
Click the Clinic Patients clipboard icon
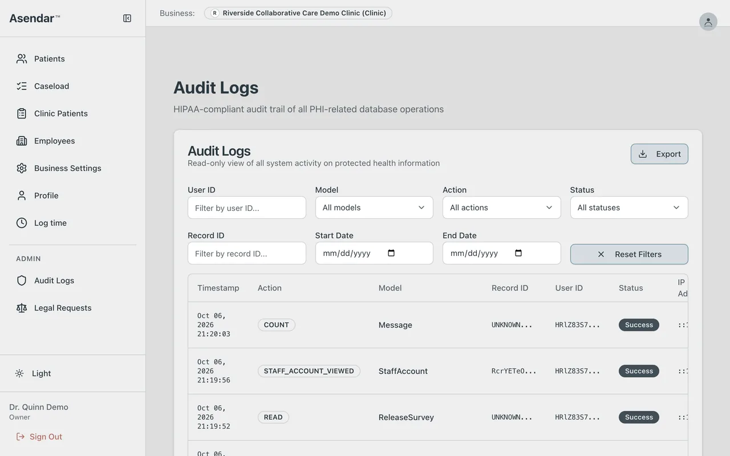coord(22,113)
